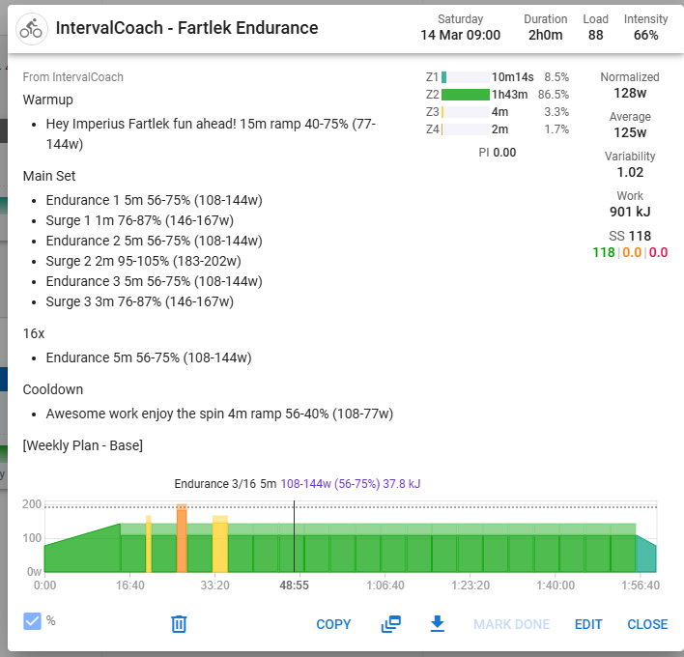Close the workout dialog with CLOSE
This screenshot has width=684, height=657.
pyautogui.click(x=647, y=624)
